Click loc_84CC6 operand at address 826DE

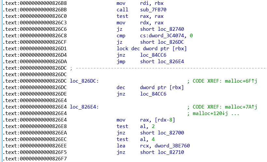pos(153,94)
